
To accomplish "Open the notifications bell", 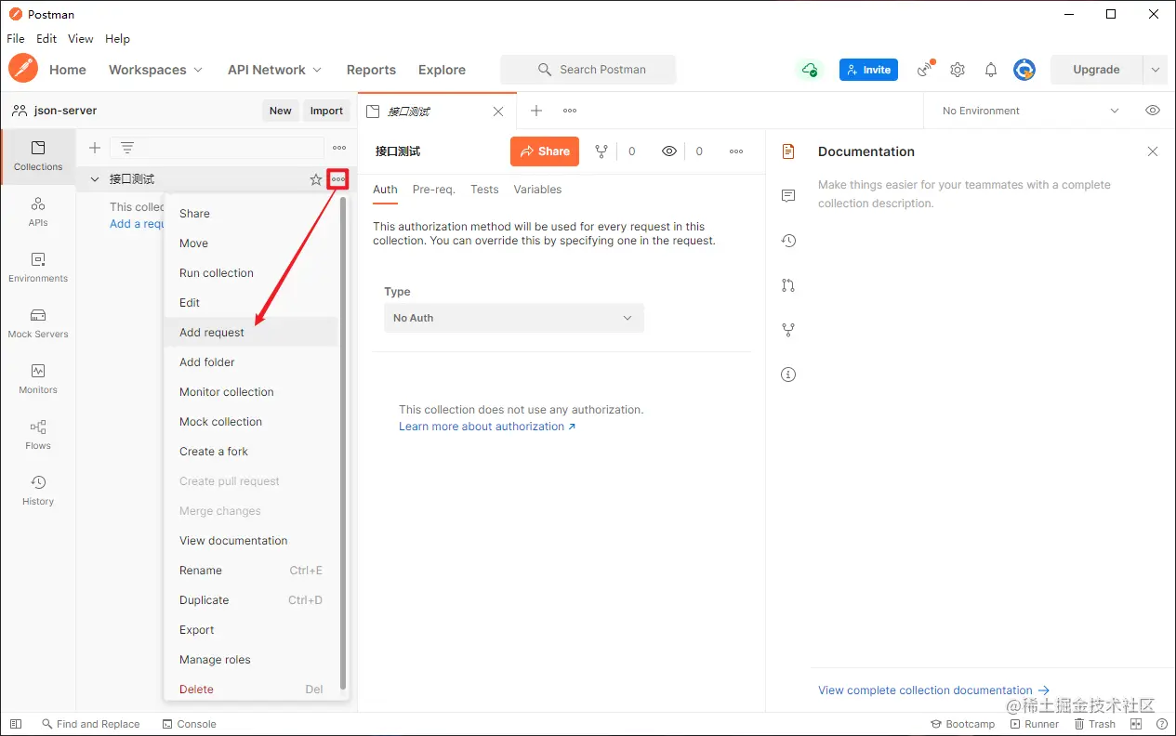I will coord(991,70).
